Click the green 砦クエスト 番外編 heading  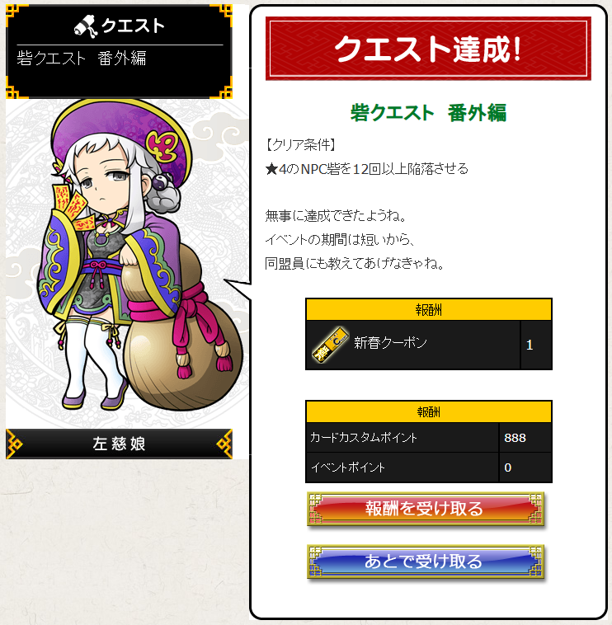click(428, 113)
